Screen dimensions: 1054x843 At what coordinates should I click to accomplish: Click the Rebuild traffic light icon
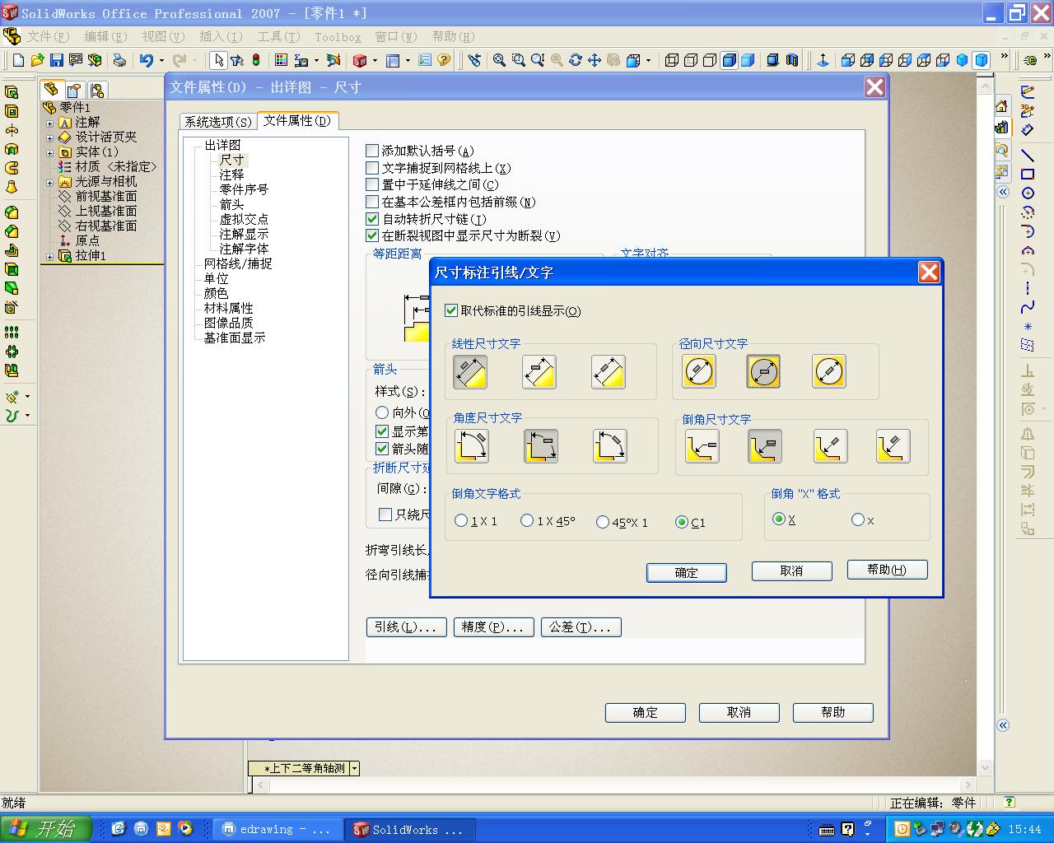pos(256,60)
